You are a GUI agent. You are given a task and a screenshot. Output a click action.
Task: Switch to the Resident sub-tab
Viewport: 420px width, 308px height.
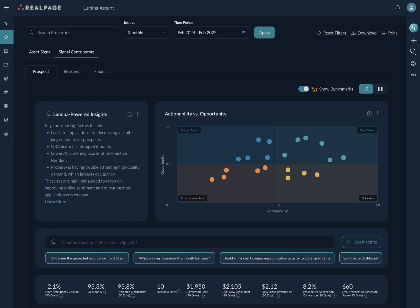point(72,71)
